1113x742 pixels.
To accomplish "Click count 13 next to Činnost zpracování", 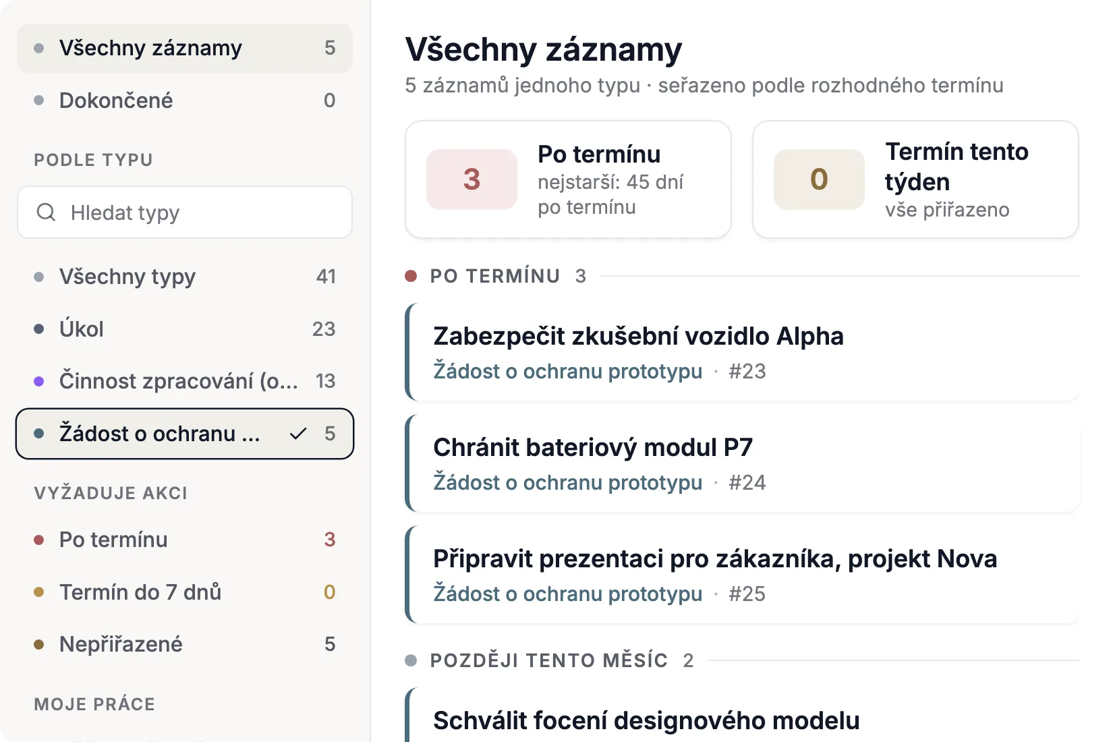I will pos(325,381).
